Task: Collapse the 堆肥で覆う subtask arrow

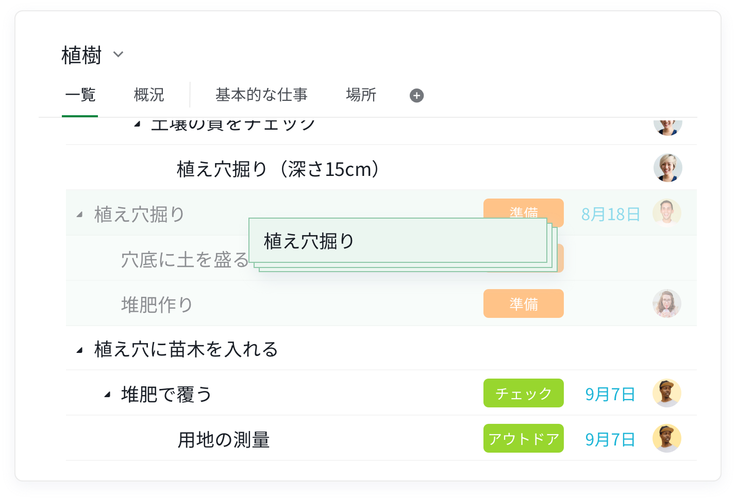Action: tap(107, 395)
